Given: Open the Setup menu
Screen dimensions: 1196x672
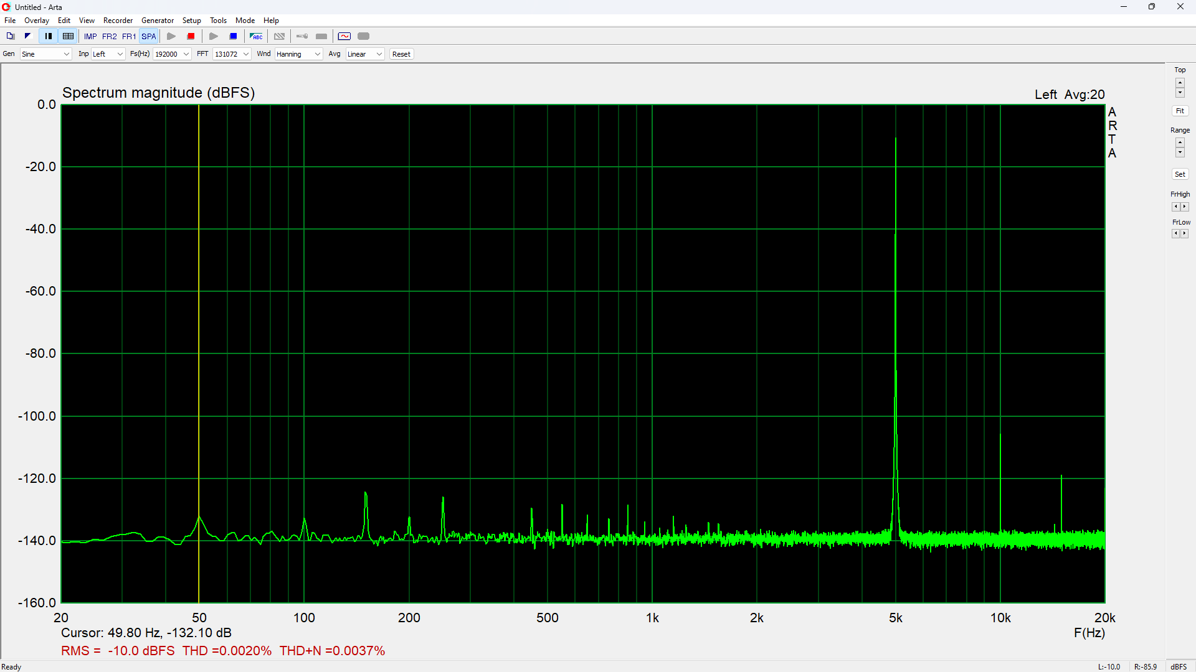Looking at the screenshot, I should 192,21.
